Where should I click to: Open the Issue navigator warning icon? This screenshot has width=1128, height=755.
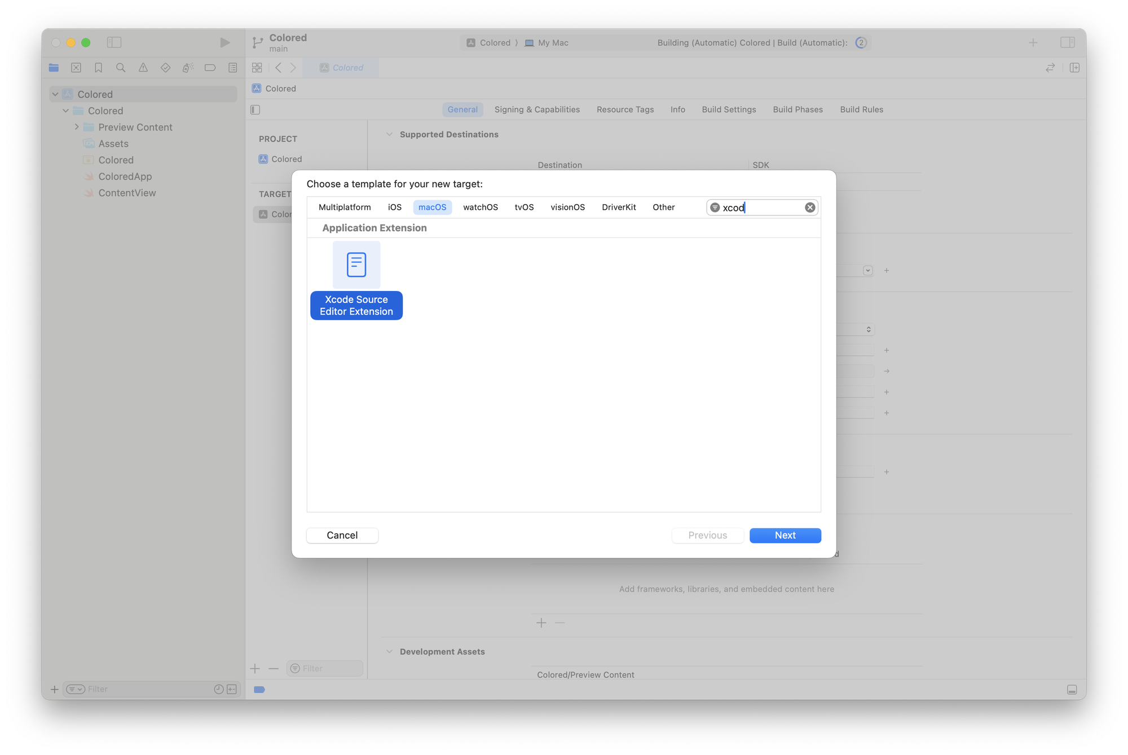pos(143,68)
